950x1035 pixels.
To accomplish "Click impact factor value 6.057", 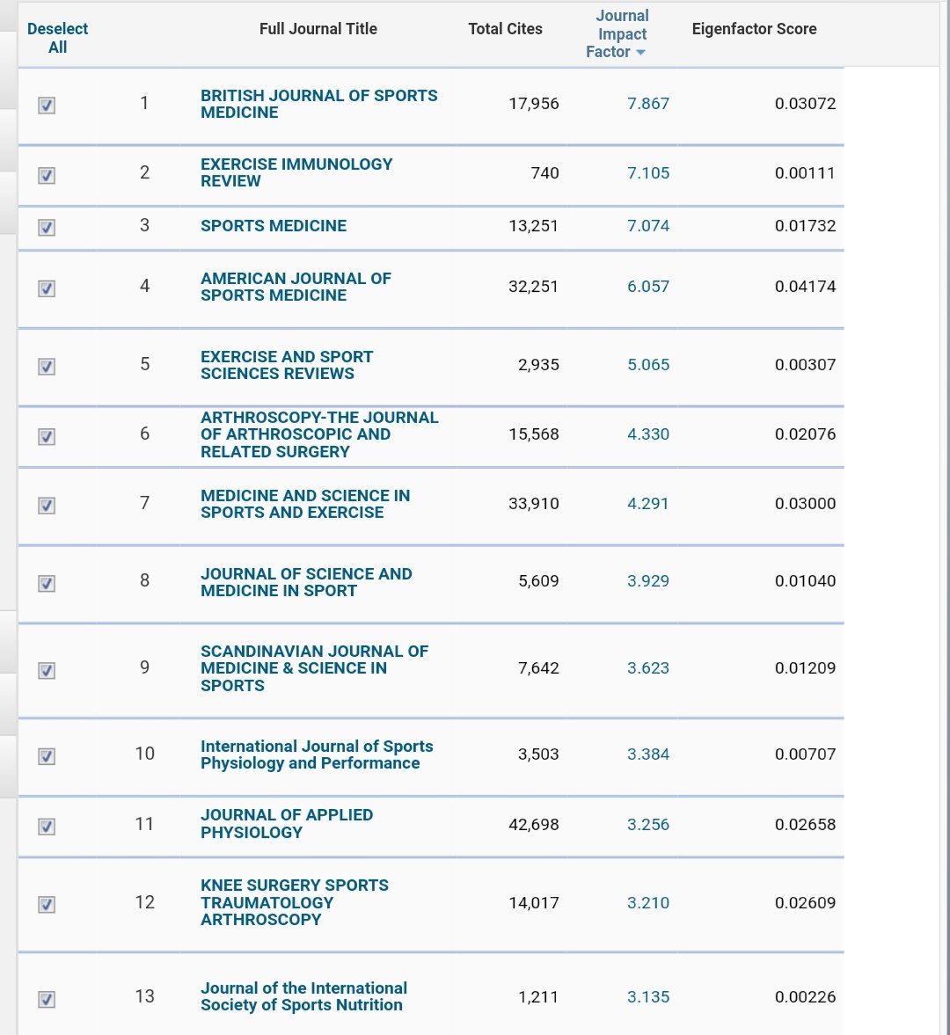I will click(648, 287).
